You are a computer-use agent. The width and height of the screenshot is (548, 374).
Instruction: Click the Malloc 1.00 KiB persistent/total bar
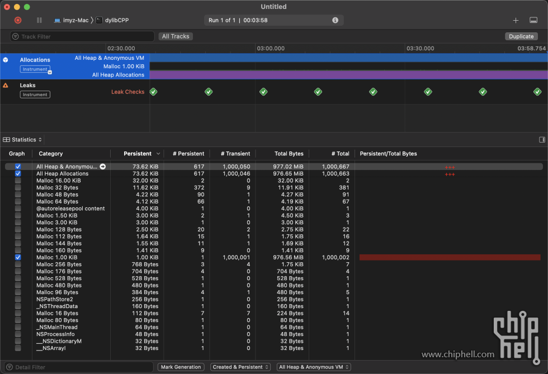tap(450, 257)
